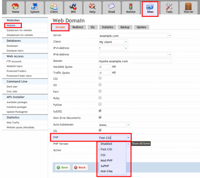
Task: Open the Help lifebuoy icon
Action: pos(92,7)
